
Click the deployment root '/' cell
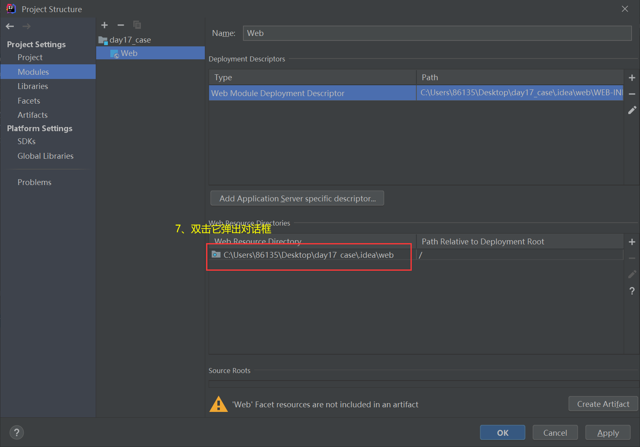click(520, 255)
